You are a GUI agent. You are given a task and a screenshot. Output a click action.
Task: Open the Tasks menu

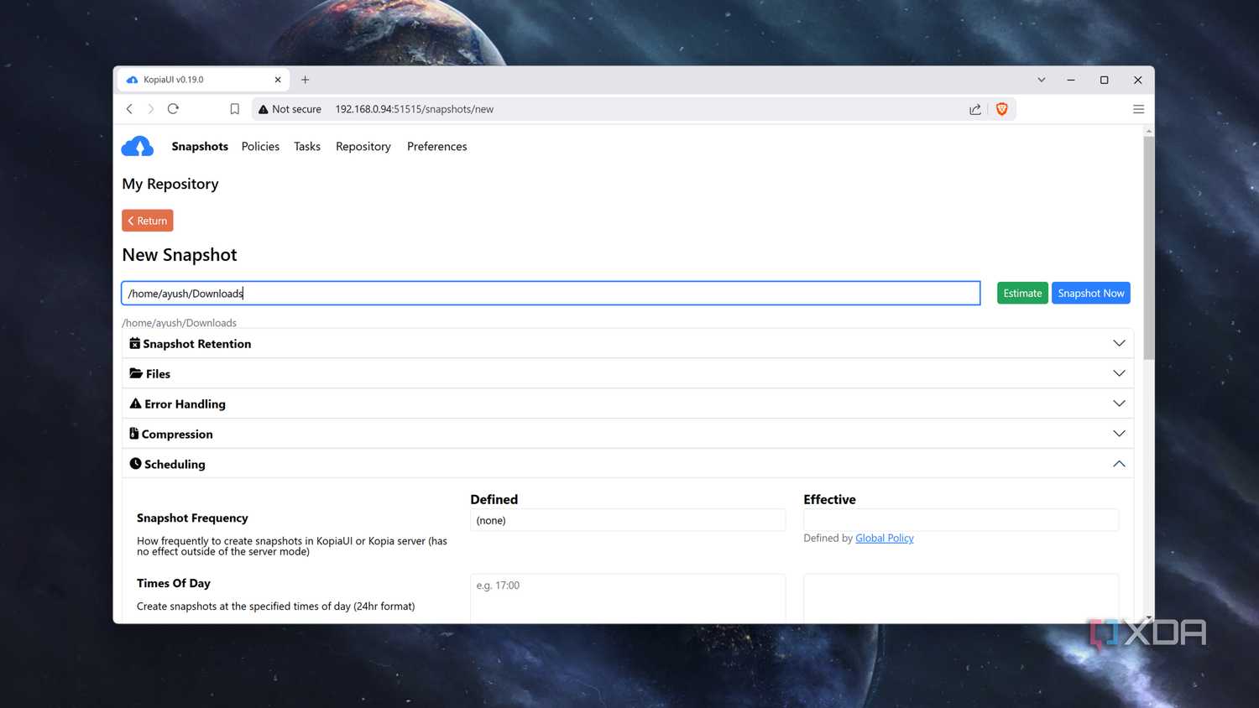coord(307,146)
